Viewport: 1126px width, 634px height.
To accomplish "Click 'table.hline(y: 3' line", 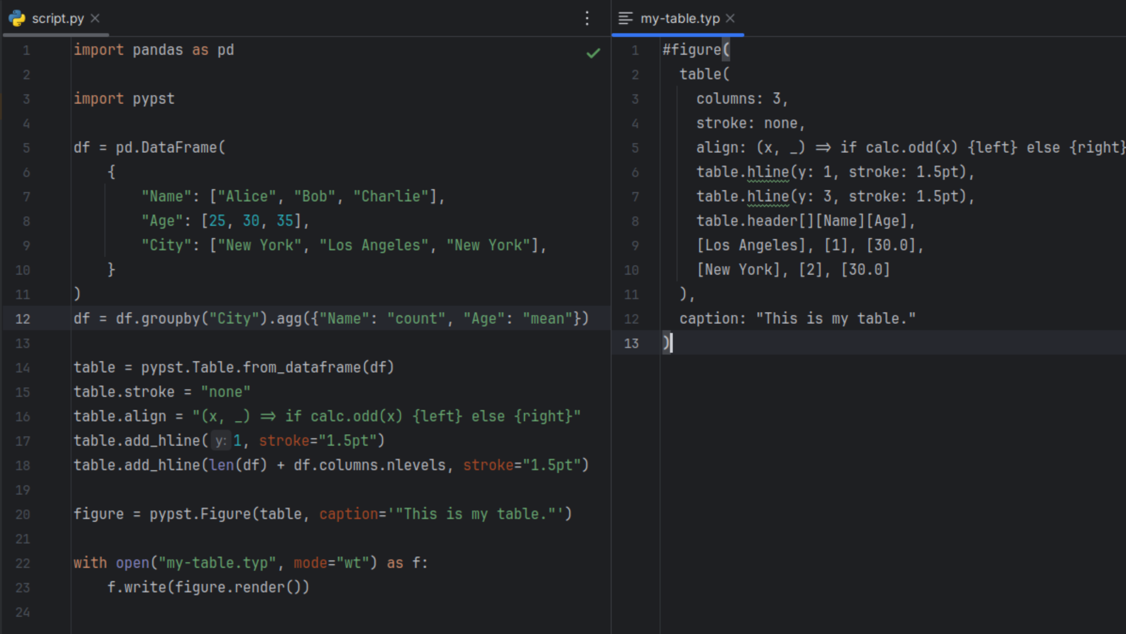I will 836,196.
